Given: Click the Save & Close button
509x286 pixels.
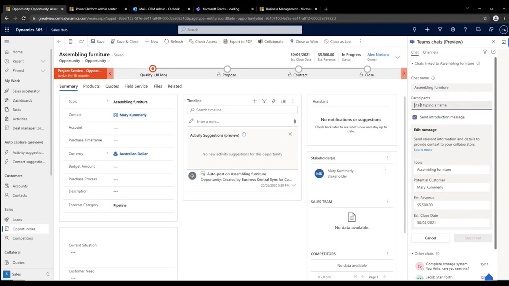Looking at the screenshot, I should (124, 42).
